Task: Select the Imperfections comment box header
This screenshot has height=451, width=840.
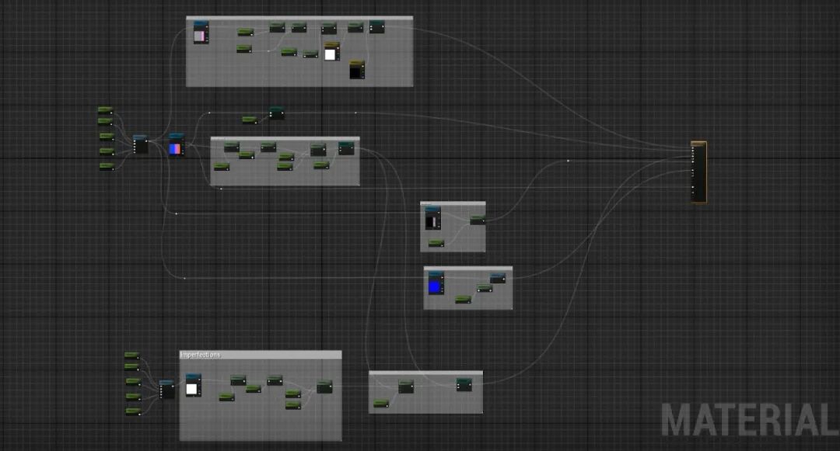Action: point(261,355)
